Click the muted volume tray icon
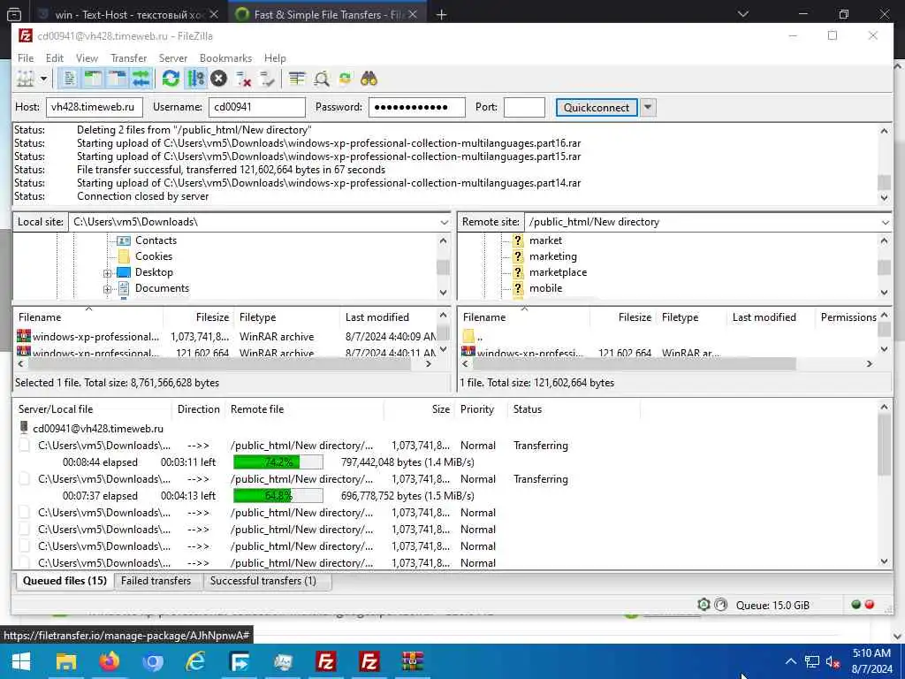 (833, 661)
